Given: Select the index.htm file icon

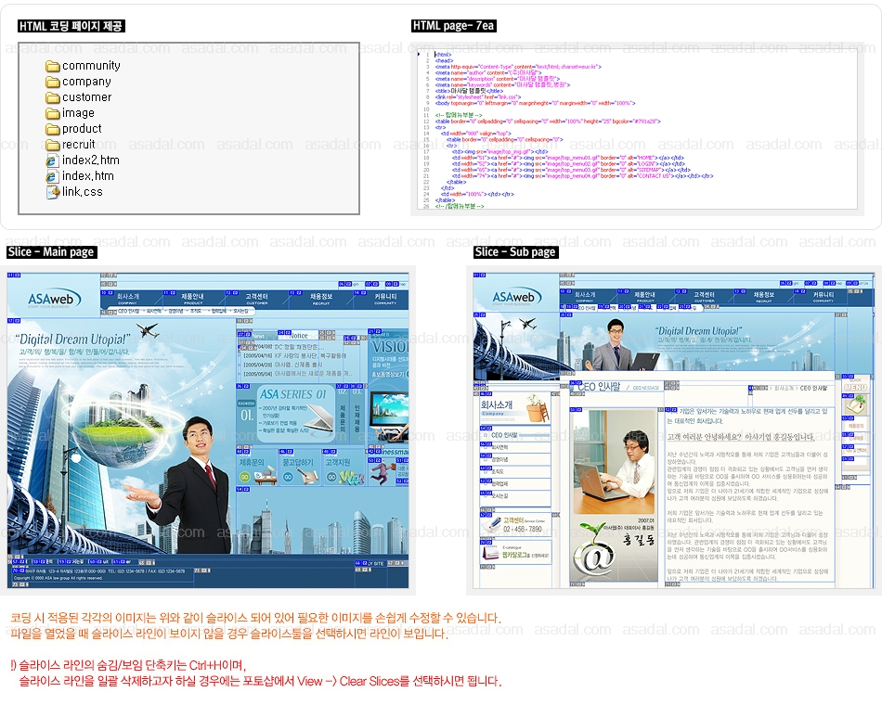Looking at the screenshot, I should [52, 176].
